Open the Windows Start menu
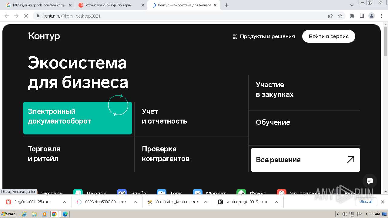The image size is (388, 218). tap(8, 214)
